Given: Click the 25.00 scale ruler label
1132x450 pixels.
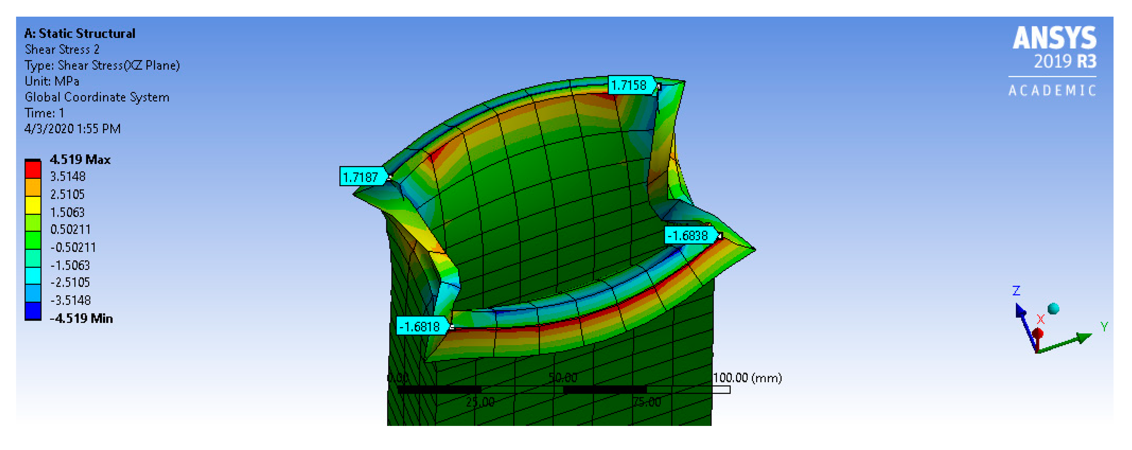Looking at the screenshot, I should pyautogui.click(x=480, y=402).
